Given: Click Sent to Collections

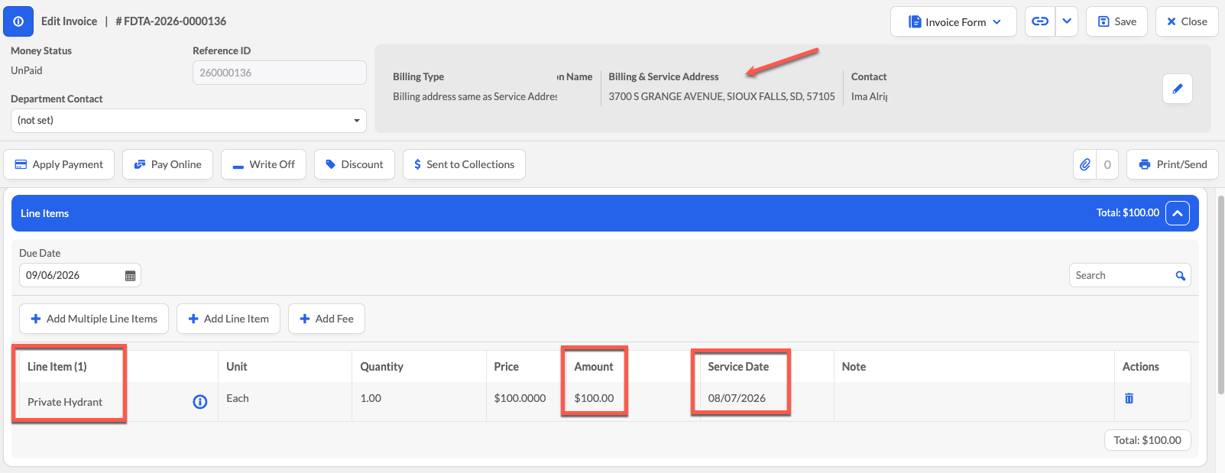Looking at the screenshot, I should pos(464,164).
